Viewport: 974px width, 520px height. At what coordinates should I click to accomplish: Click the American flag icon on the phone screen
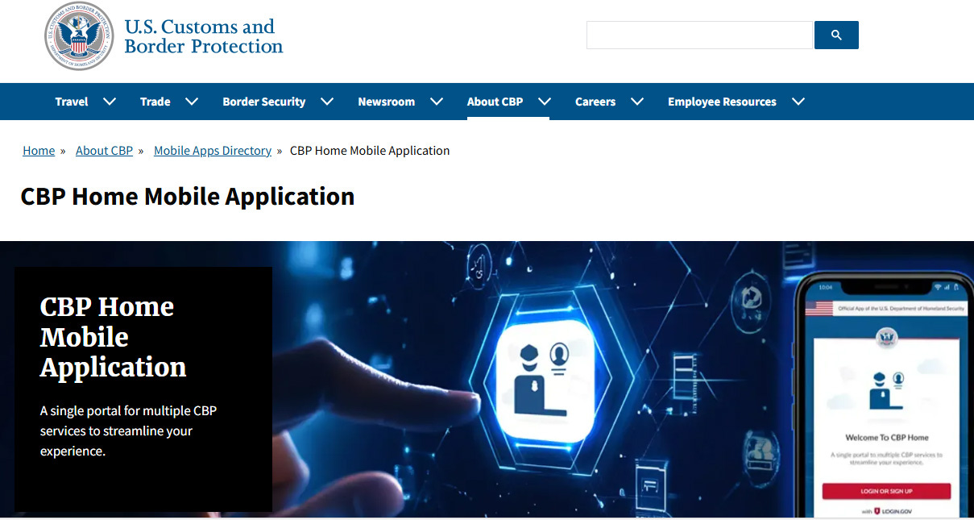click(x=819, y=308)
